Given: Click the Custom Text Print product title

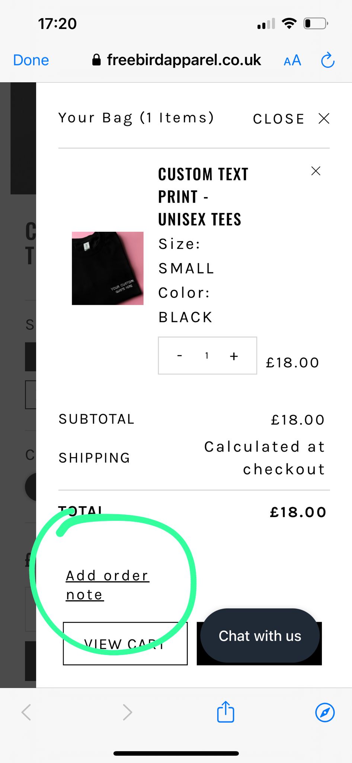Looking at the screenshot, I should pos(203,197).
